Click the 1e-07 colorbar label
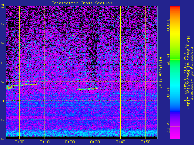The height and width of the screenshot is (145, 194). pos(168,127)
